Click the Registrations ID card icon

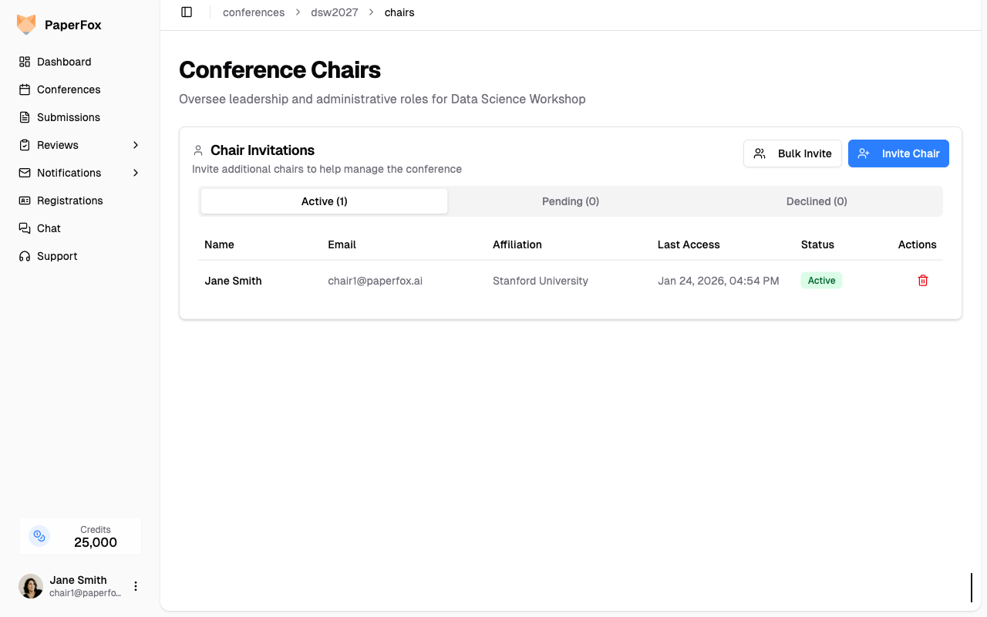25,201
